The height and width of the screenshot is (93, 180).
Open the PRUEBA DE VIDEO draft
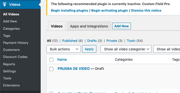[73, 69]
